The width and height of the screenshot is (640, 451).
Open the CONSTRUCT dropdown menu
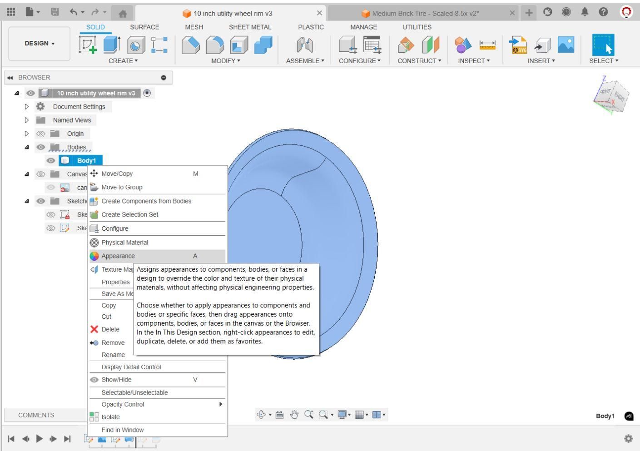click(x=419, y=60)
